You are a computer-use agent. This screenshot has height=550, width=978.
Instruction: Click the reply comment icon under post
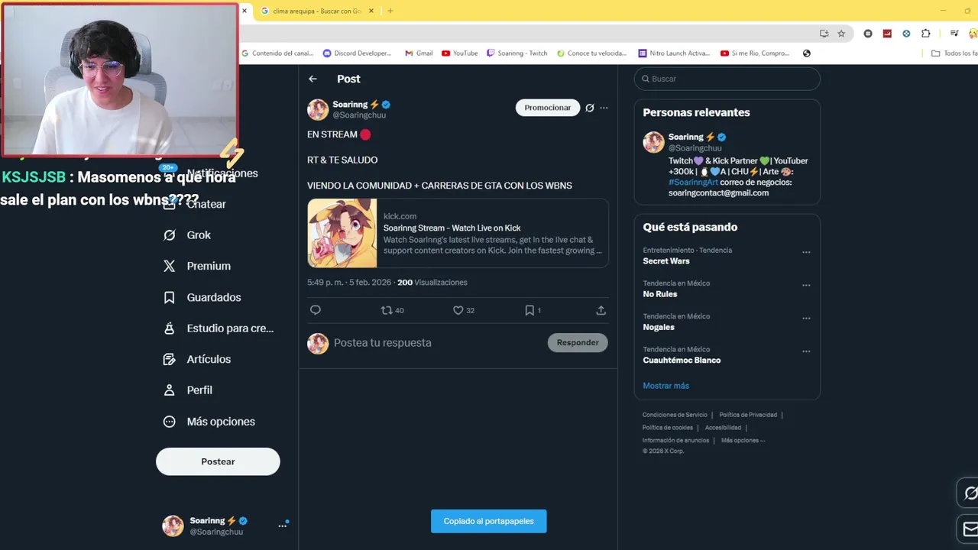tap(316, 310)
